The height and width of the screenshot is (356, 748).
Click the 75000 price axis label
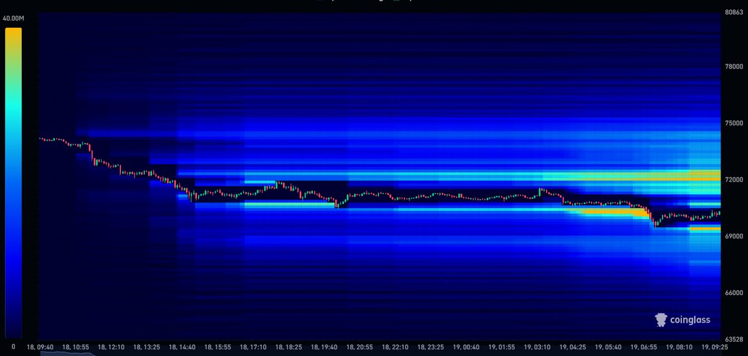(x=732, y=123)
